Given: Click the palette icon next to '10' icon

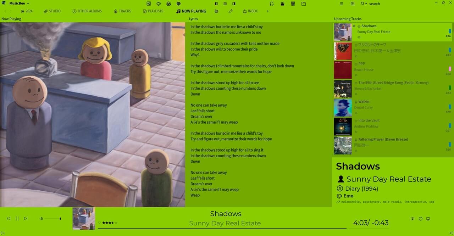Looking at the screenshot, I should point(159,4).
